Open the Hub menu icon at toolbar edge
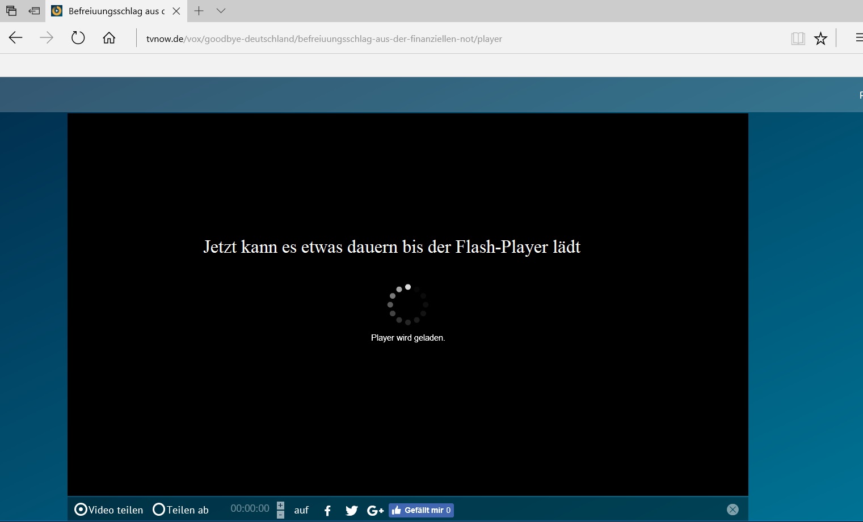The width and height of the screenshot is (863, 522). tap(858, 39)
